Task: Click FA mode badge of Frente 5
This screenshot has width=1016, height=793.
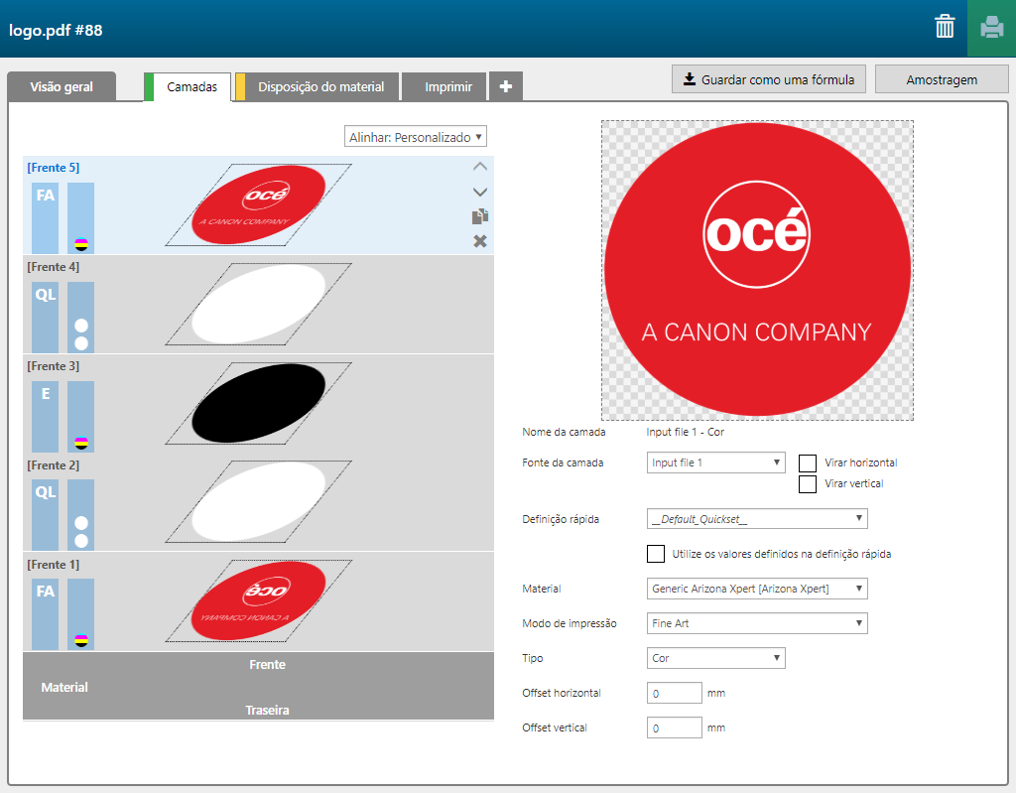Action: (x=46, y=218)
